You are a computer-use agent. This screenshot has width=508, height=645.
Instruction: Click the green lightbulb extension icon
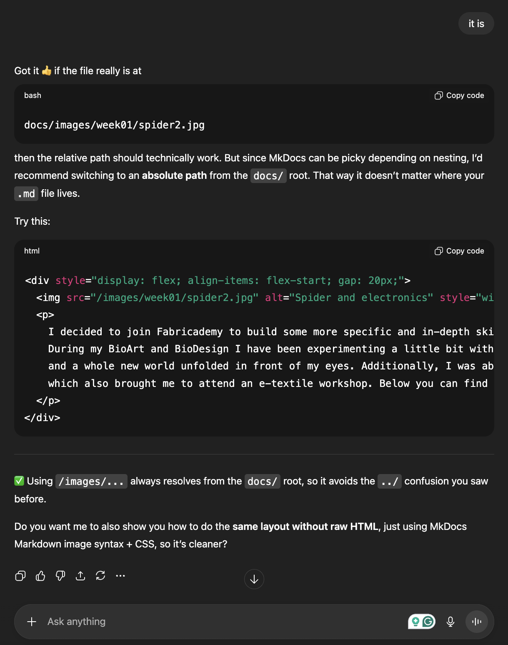pos(415,622)
